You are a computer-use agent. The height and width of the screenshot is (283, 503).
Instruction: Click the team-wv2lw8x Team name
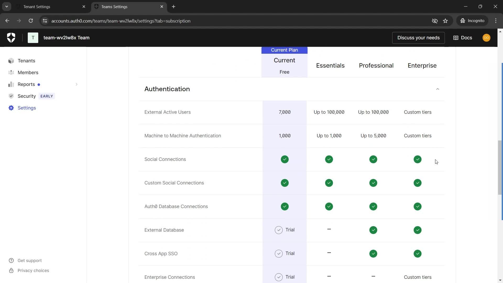click(x=67, y=38)
